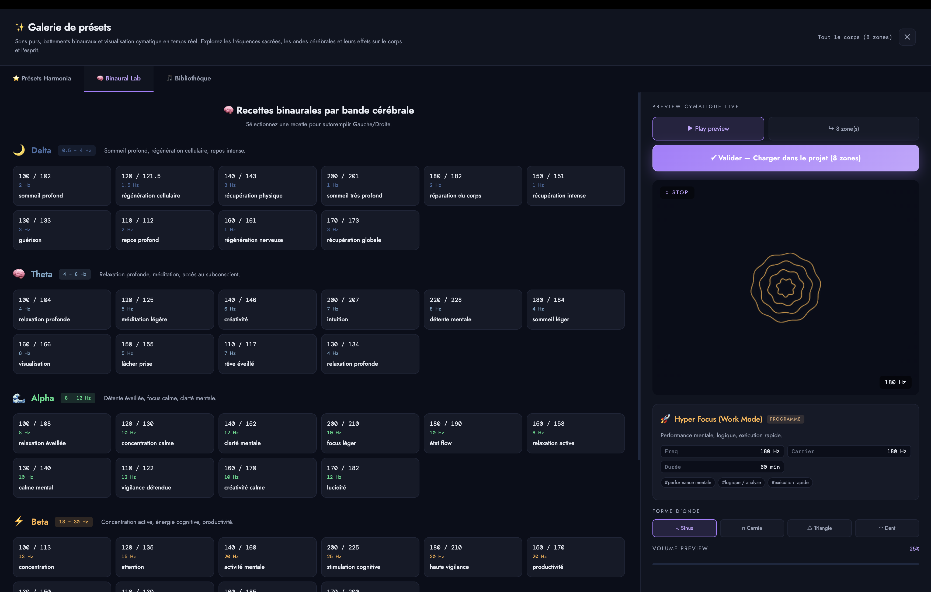Click the sparkle icon beside Galerie de présets
This screenshot has width=931, height=592.
[20, 27]
